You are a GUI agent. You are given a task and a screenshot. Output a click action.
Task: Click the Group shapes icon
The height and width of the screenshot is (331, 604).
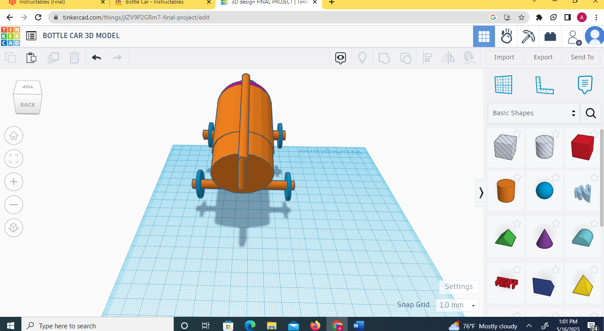click(384, 58)
